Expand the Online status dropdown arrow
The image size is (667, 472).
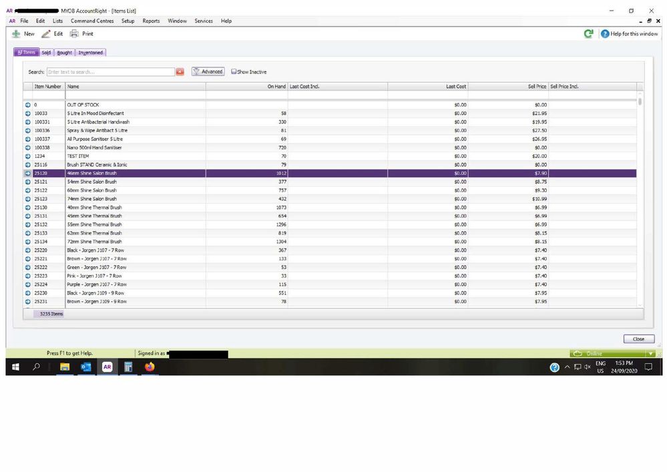tap(650, 354)
